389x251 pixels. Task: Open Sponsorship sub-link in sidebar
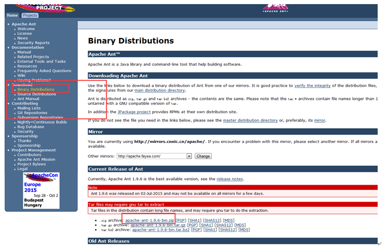[29, 146]
